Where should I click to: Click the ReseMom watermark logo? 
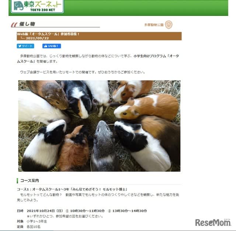213,223
